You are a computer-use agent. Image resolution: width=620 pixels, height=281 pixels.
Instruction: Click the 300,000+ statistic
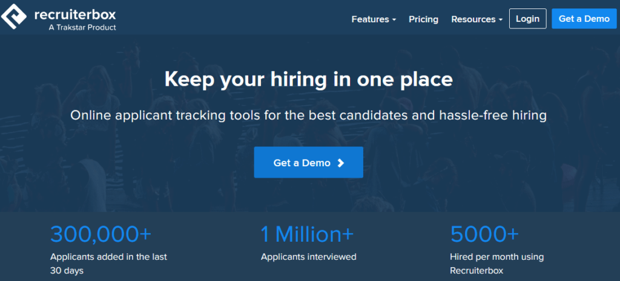pos(101,234)
